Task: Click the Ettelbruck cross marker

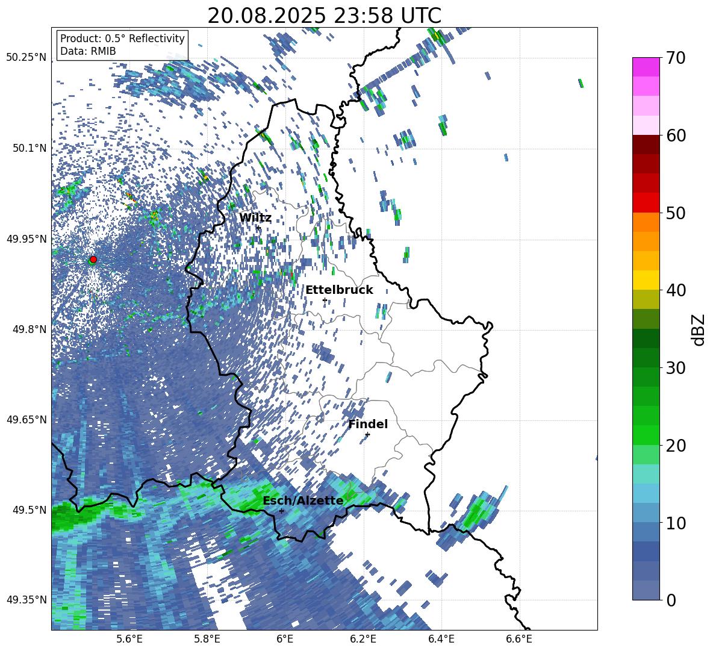Action: pos(325,300)
